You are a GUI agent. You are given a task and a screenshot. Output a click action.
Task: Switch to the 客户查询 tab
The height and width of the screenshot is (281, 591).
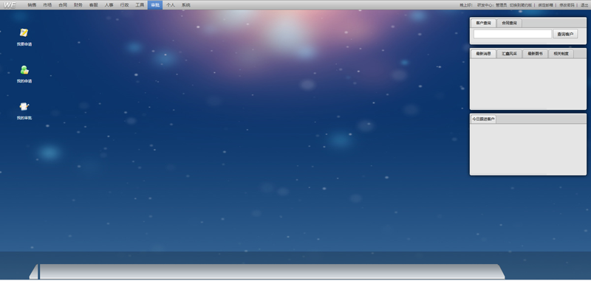point(484,23)
